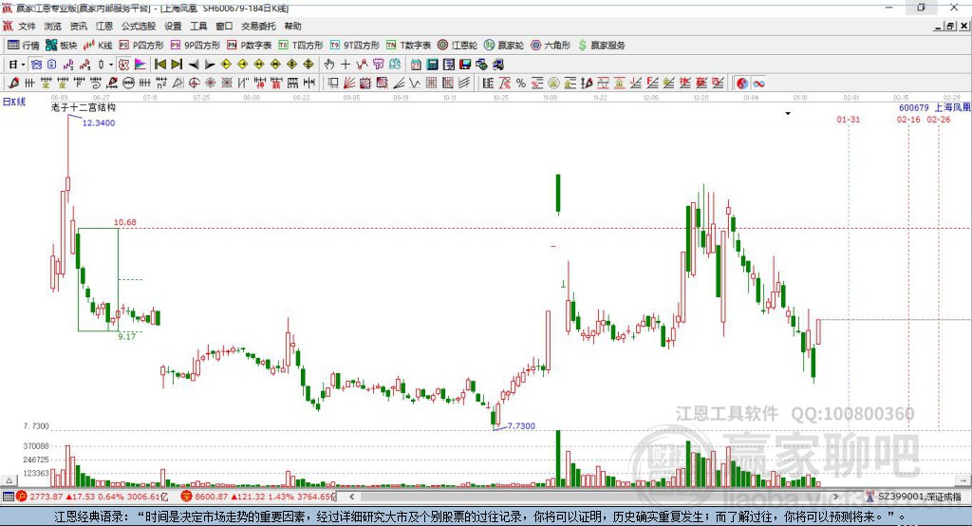Click the volume pane up arrow
This screenshot has height=526, width=972.
[x=9, y=480]
